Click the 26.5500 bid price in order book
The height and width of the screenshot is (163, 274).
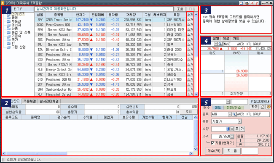click(242, 75)
